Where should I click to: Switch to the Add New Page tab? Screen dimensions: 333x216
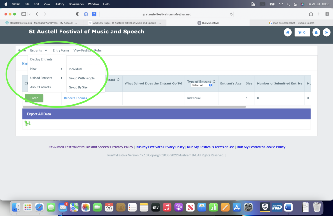[125, 23]
